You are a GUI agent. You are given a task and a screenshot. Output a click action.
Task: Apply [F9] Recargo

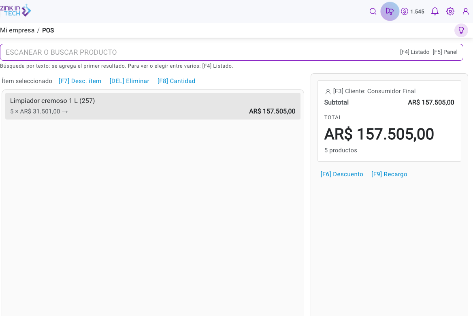pos(389,174)
